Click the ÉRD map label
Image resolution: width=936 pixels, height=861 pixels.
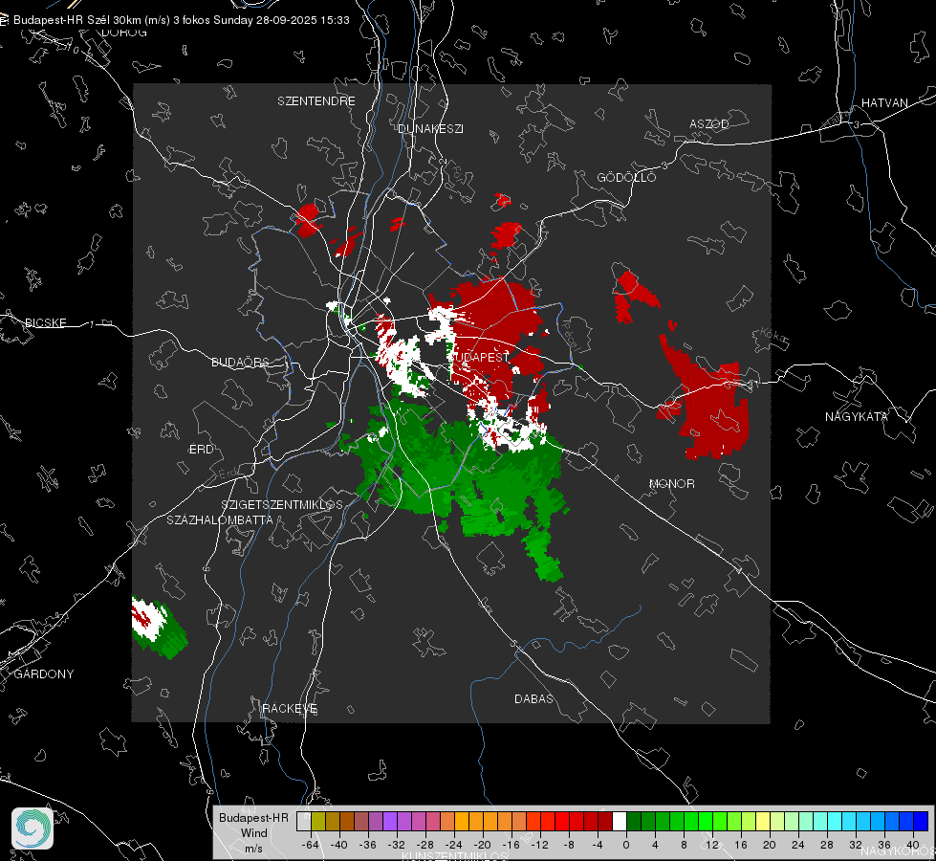(201, 450)
